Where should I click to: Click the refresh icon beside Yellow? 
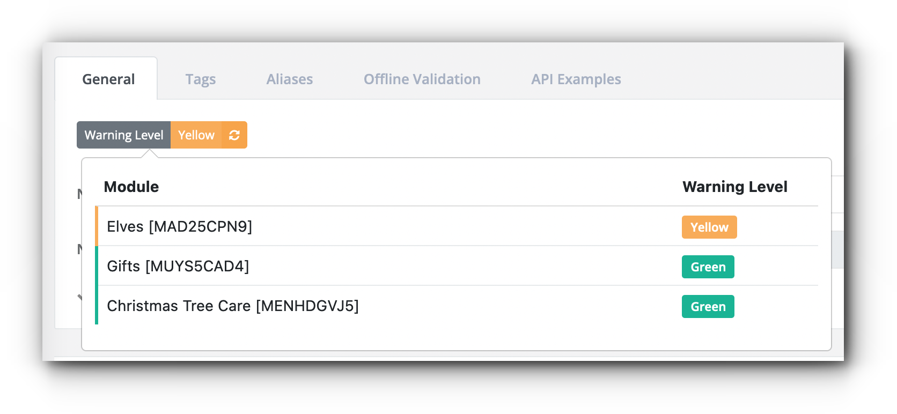click(x=234, y=135)
